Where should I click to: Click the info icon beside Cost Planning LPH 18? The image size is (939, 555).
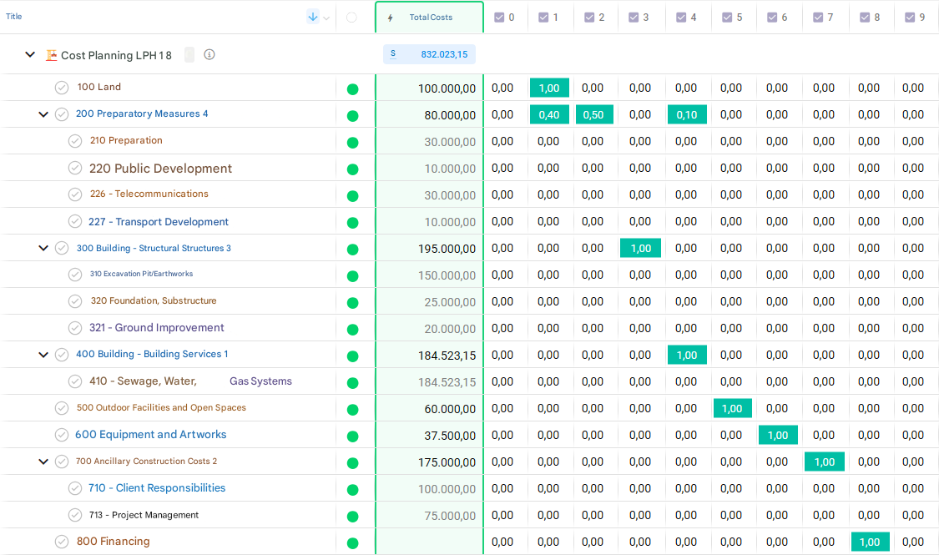pos(210,55)
